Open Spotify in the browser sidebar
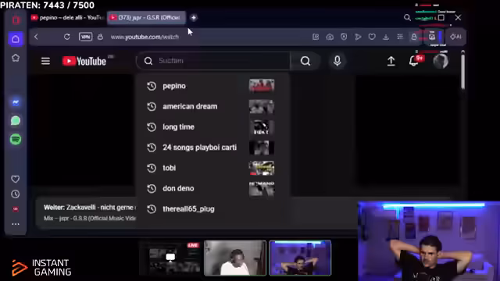The height and width of the screenshot is (281, 500). tap(16, 140)
